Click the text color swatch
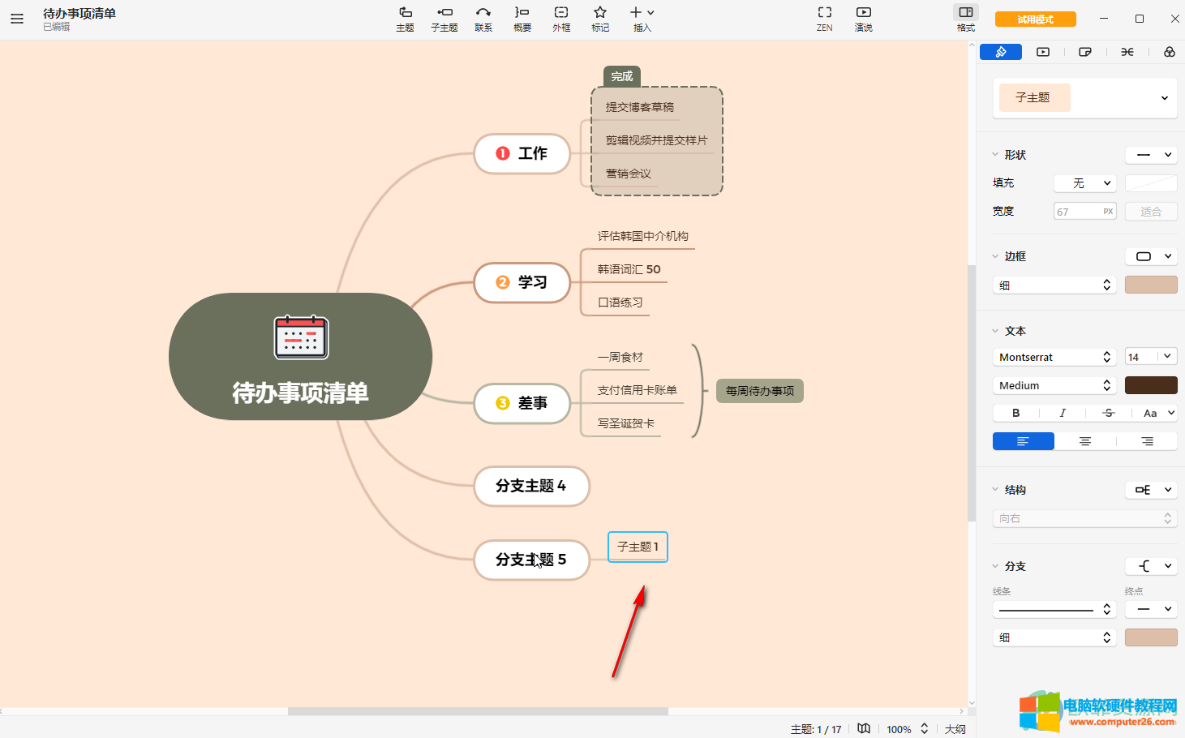Screen dimensions: 1185x738 (x=1151, y=385)
